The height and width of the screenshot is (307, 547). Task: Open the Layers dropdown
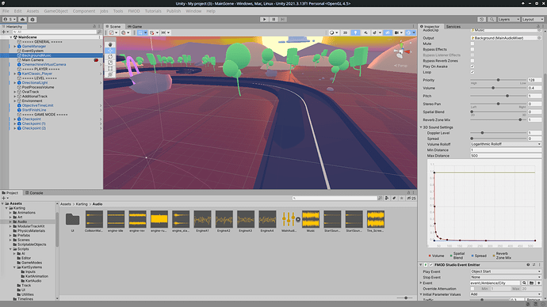coord(508,20)
